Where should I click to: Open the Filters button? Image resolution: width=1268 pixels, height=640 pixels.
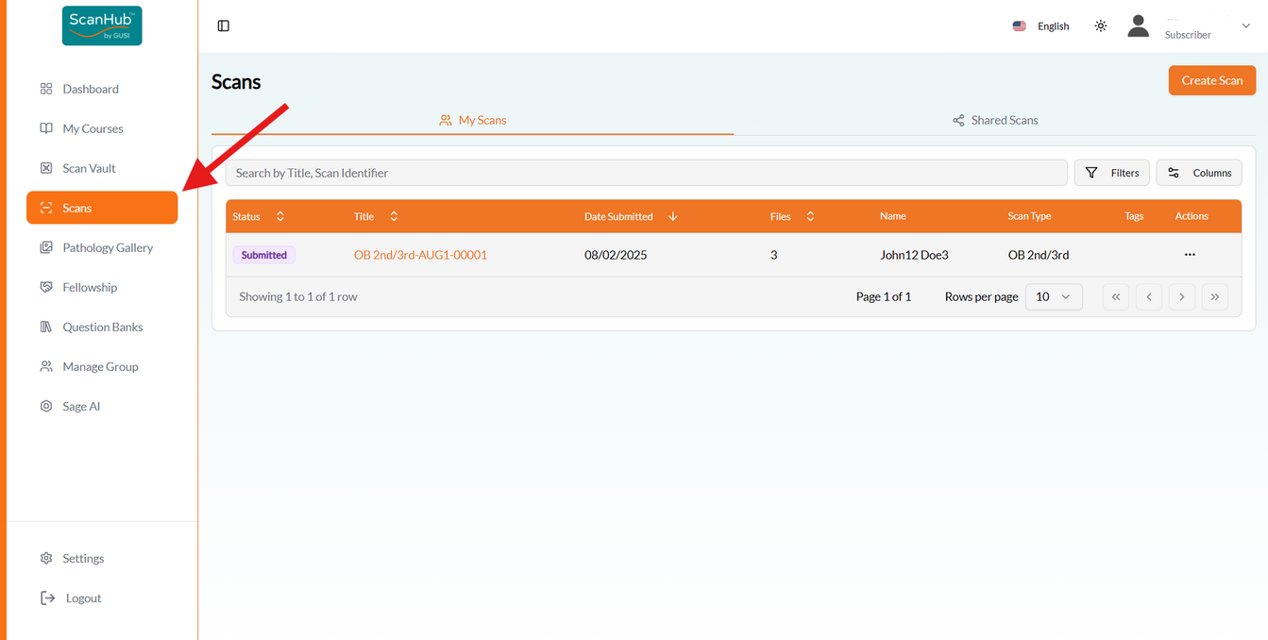click(x=1112, y=173)
